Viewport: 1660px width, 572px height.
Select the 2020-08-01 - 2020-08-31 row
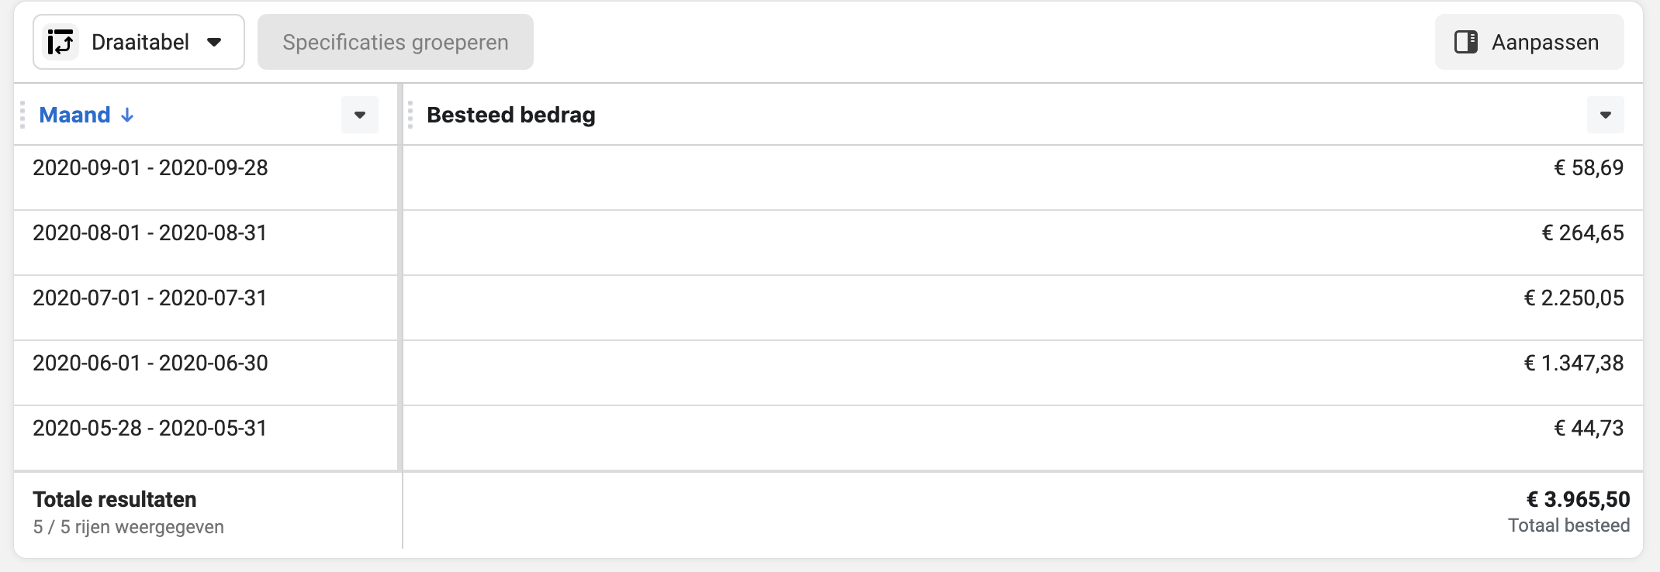[828, 243]
